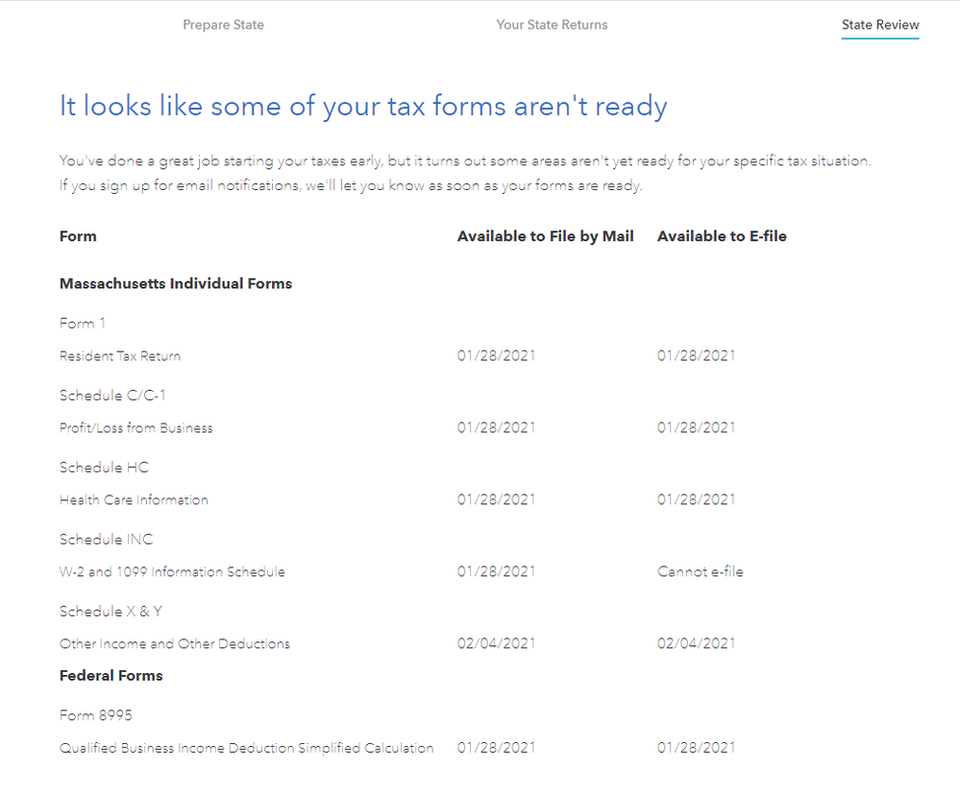
Task: Click the Profit/Loss from Business description
Action: [x=135, y=428]
